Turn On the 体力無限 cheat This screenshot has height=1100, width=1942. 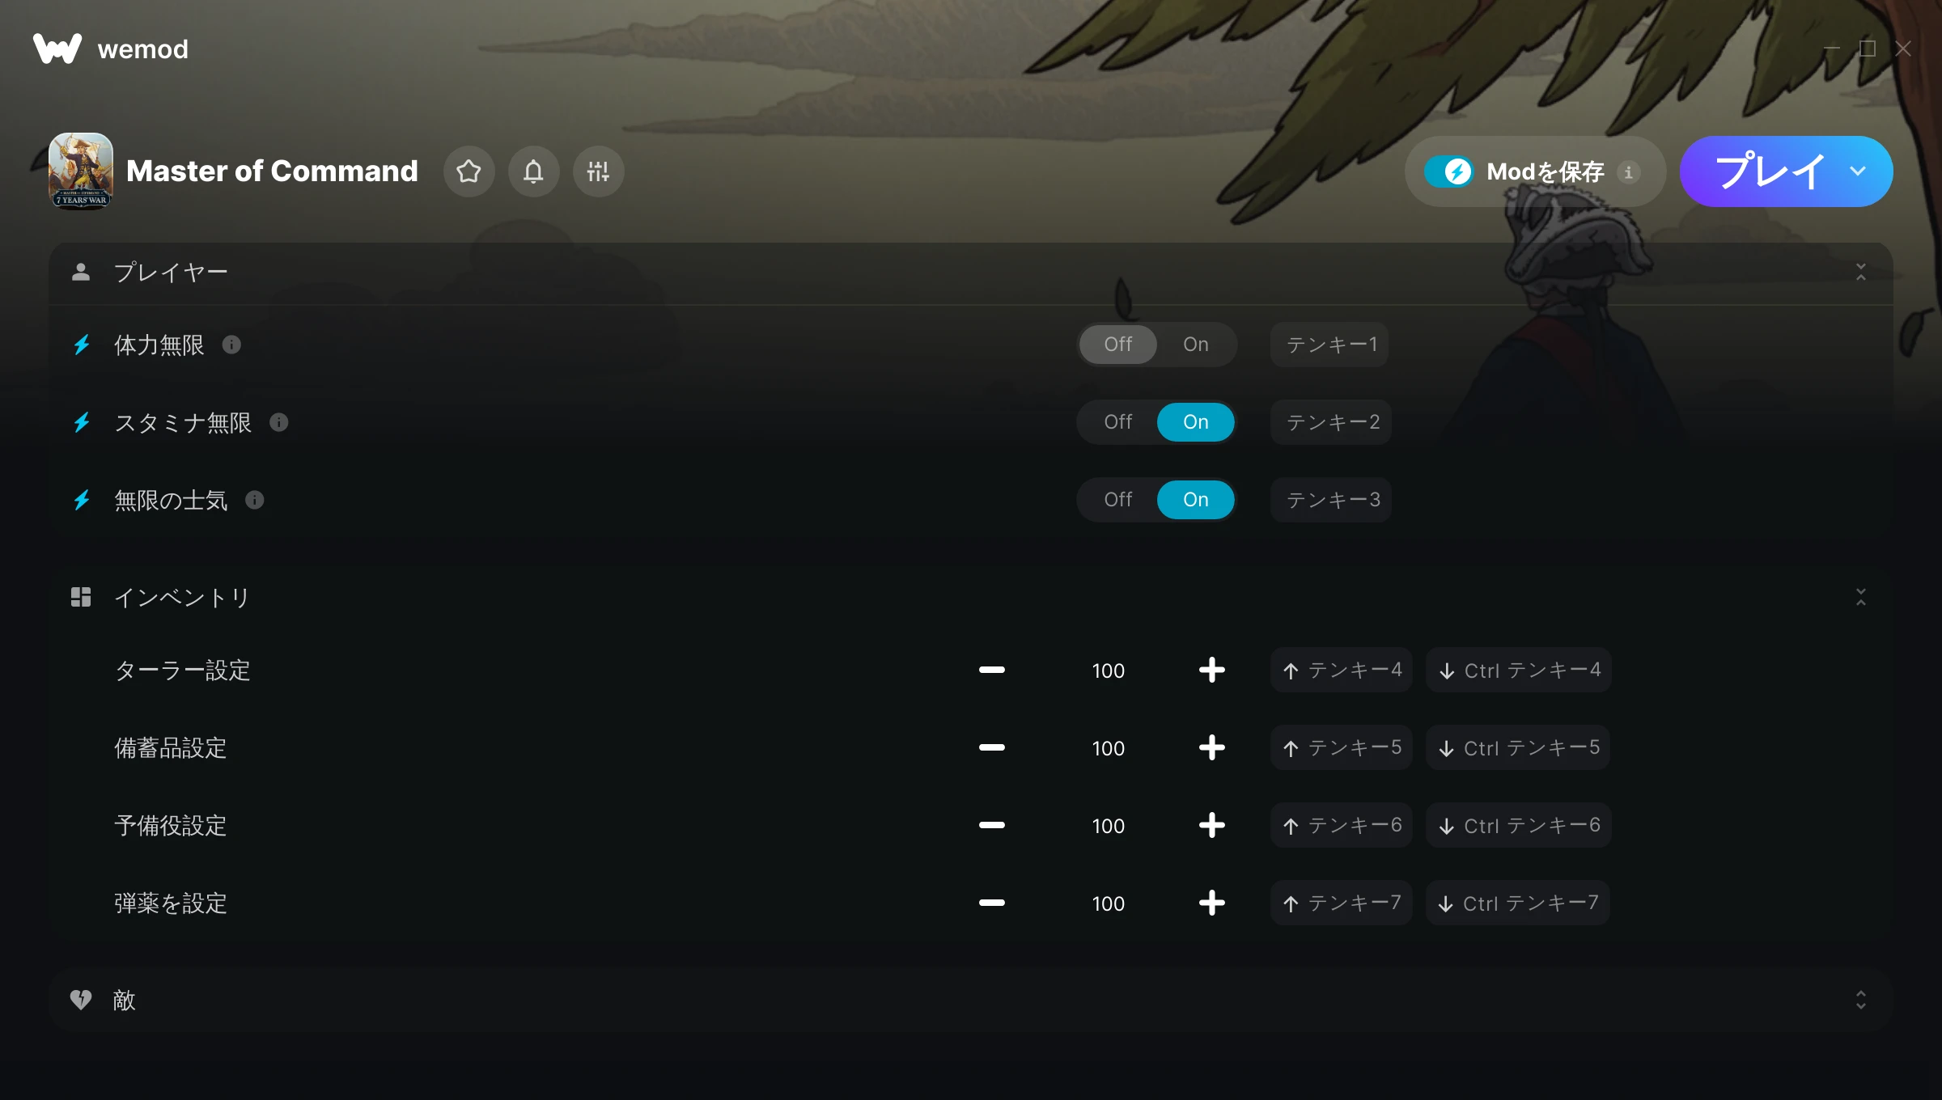[x=1195, y=345]
